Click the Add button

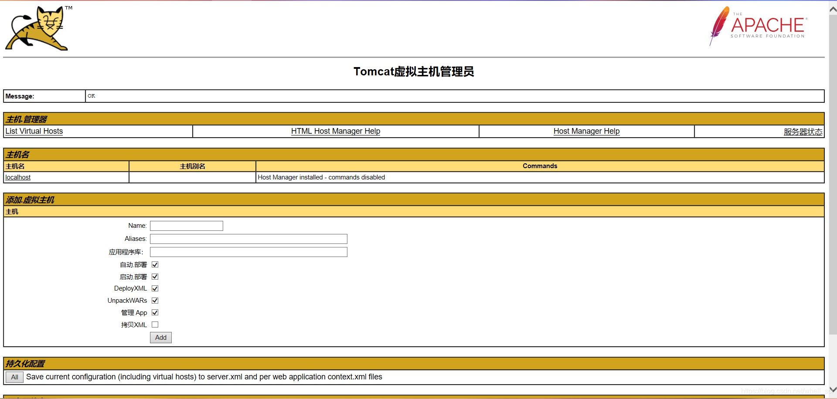click(161, 338)
